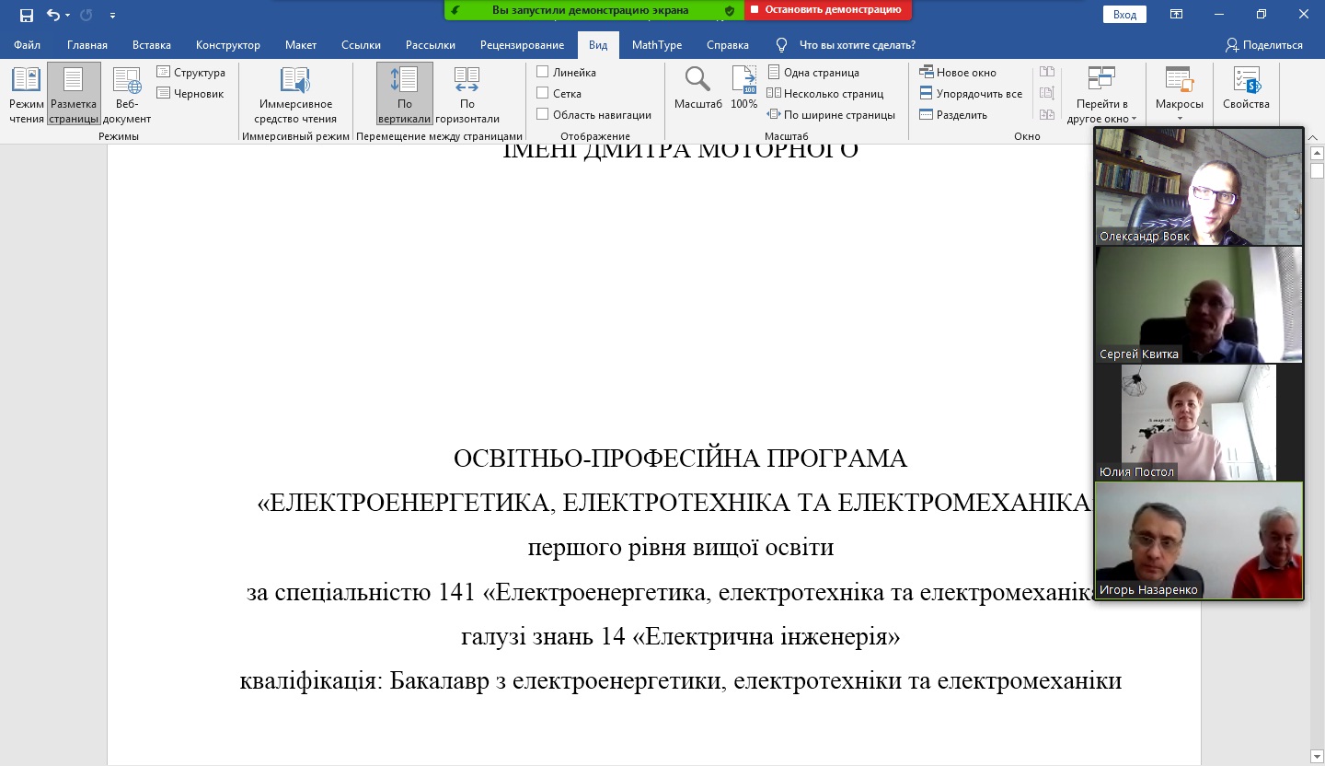Open the Zoom (Масштаб) dialog
The image size is (1325, 766).
(697, 89)
